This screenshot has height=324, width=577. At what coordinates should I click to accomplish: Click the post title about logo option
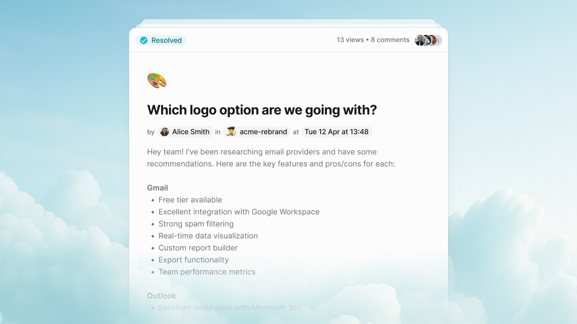pos(262,110)
